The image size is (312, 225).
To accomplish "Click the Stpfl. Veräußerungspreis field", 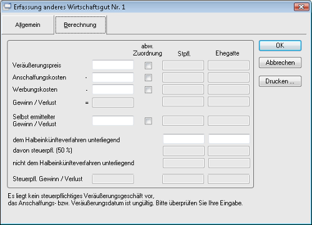I will point(183,65).
